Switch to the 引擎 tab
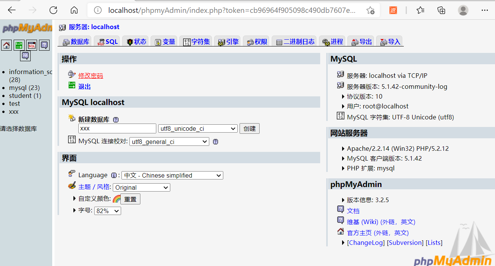This screenshot has width=495, height=266. (228, 42)
